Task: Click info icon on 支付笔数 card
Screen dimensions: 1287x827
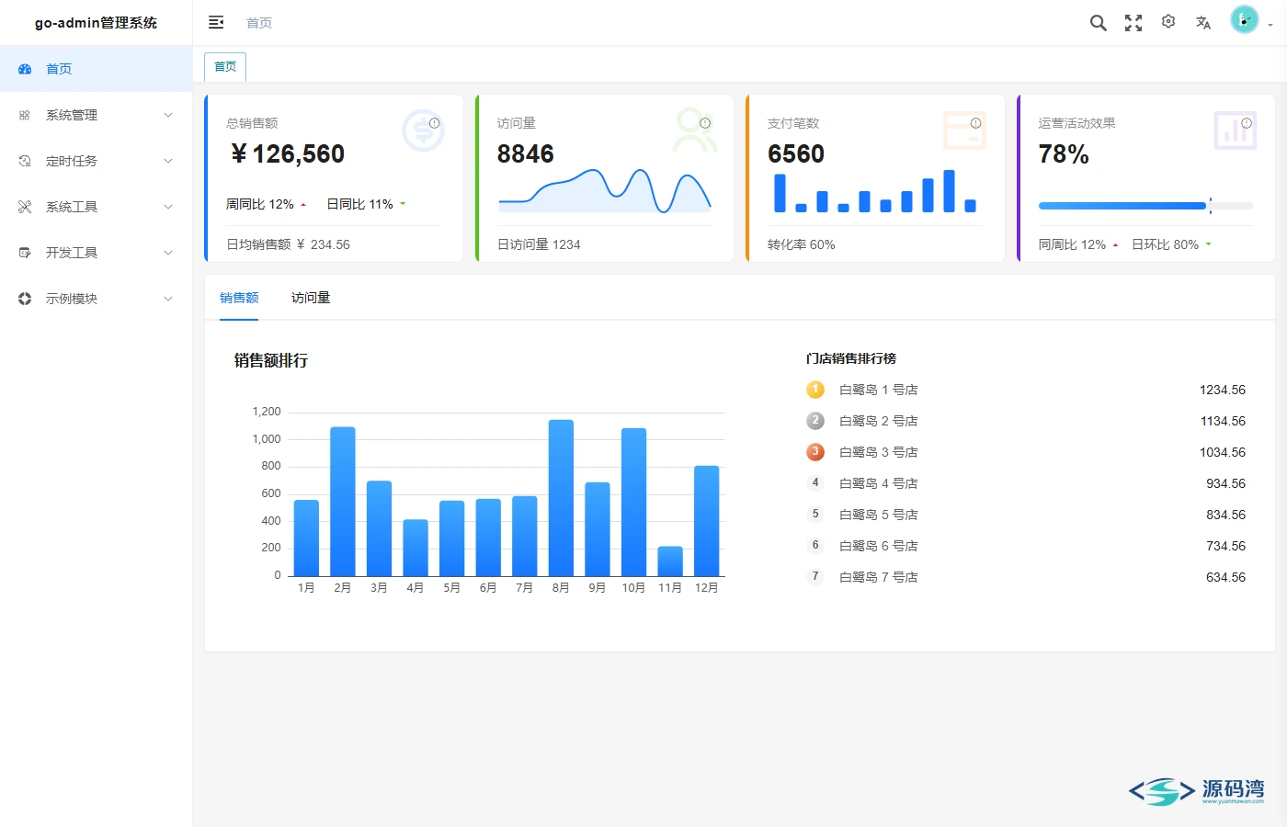Action: [x=975, y=123]
